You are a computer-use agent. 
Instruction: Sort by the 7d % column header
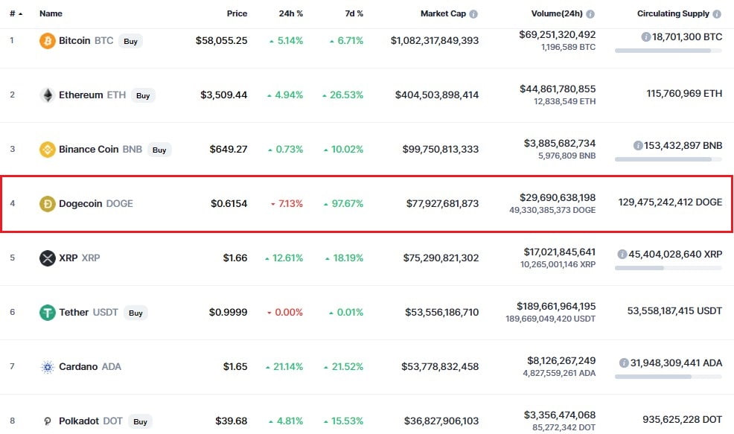tap(354, 13)
